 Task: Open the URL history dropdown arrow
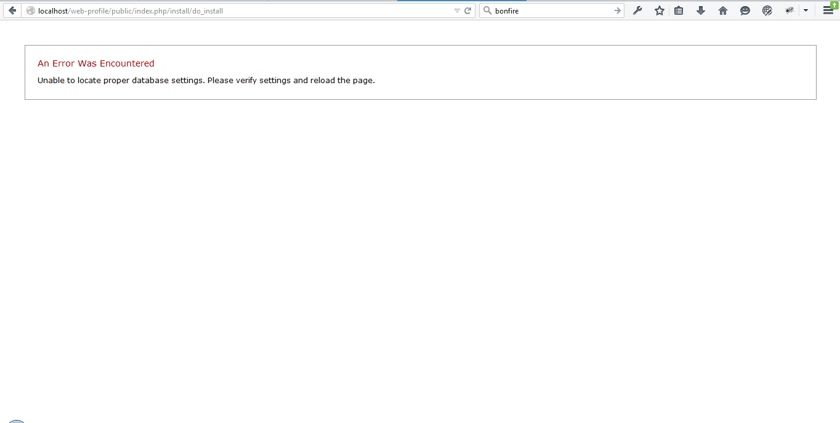pos(457,10)
